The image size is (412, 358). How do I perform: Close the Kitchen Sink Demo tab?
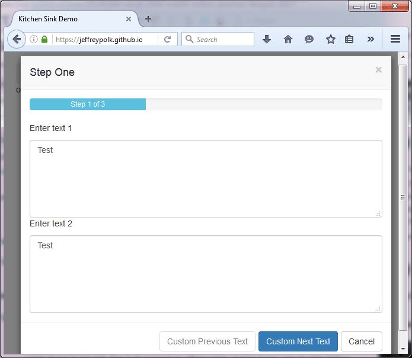(x=129, y=19)
